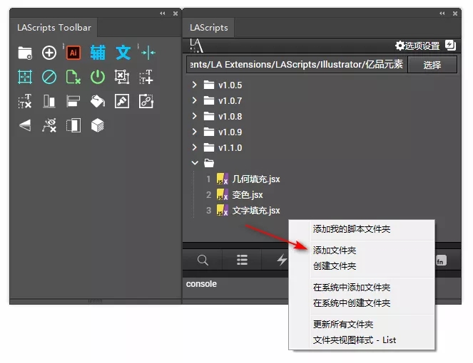473x363 pixels.
Task: Click the paint bucket fill icon
Action: click(x=98, y=101)
